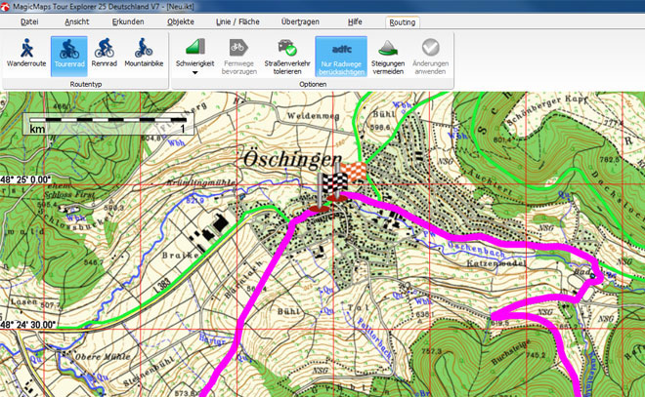The height and width of the screenshot is (397, 645).
Task: Click the map scale bar
Action: click(x=109, y=124)
